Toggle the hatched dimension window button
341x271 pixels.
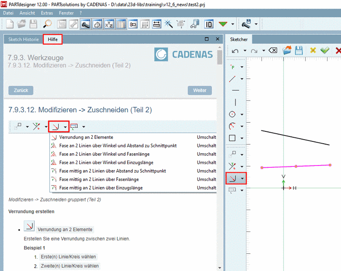coord(145,24)
